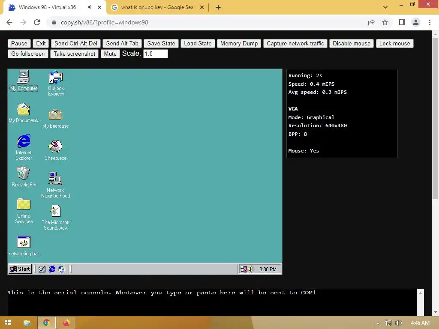Screen dimensions: 439x329
Task: Open host network tray icon
Action: pos(388,323)
